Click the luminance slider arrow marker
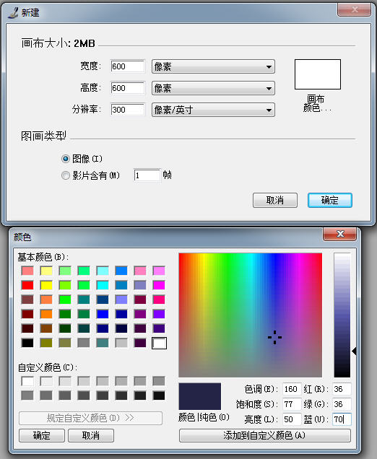377x459 pixels. [x=354, y=351]
